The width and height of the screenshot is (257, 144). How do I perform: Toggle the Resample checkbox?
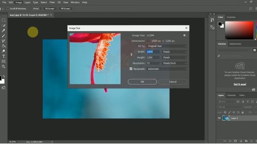click(x=131, y=69)
